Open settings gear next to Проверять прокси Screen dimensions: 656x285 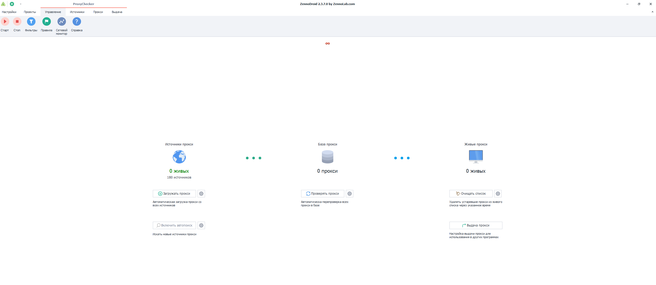click(350, 194)
